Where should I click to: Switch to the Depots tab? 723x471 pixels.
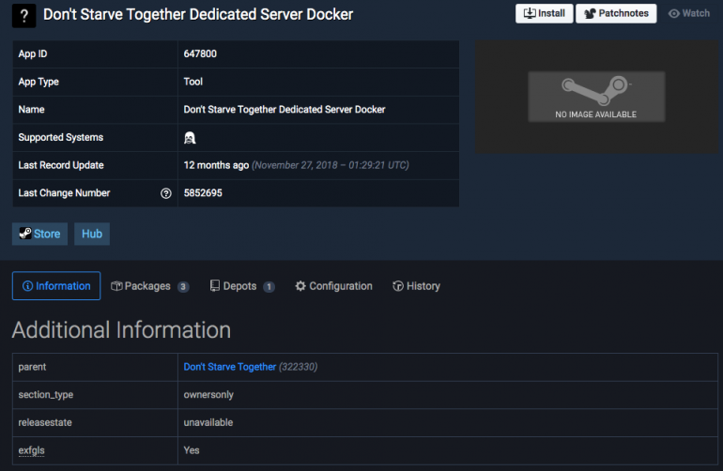tap(242, 286)
